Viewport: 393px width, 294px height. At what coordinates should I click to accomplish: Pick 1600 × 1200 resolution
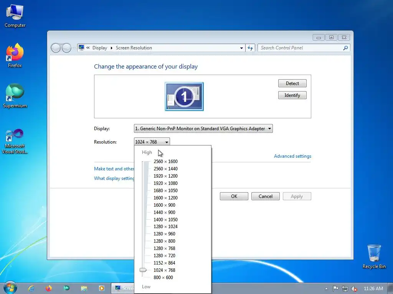tap(165, 198)
